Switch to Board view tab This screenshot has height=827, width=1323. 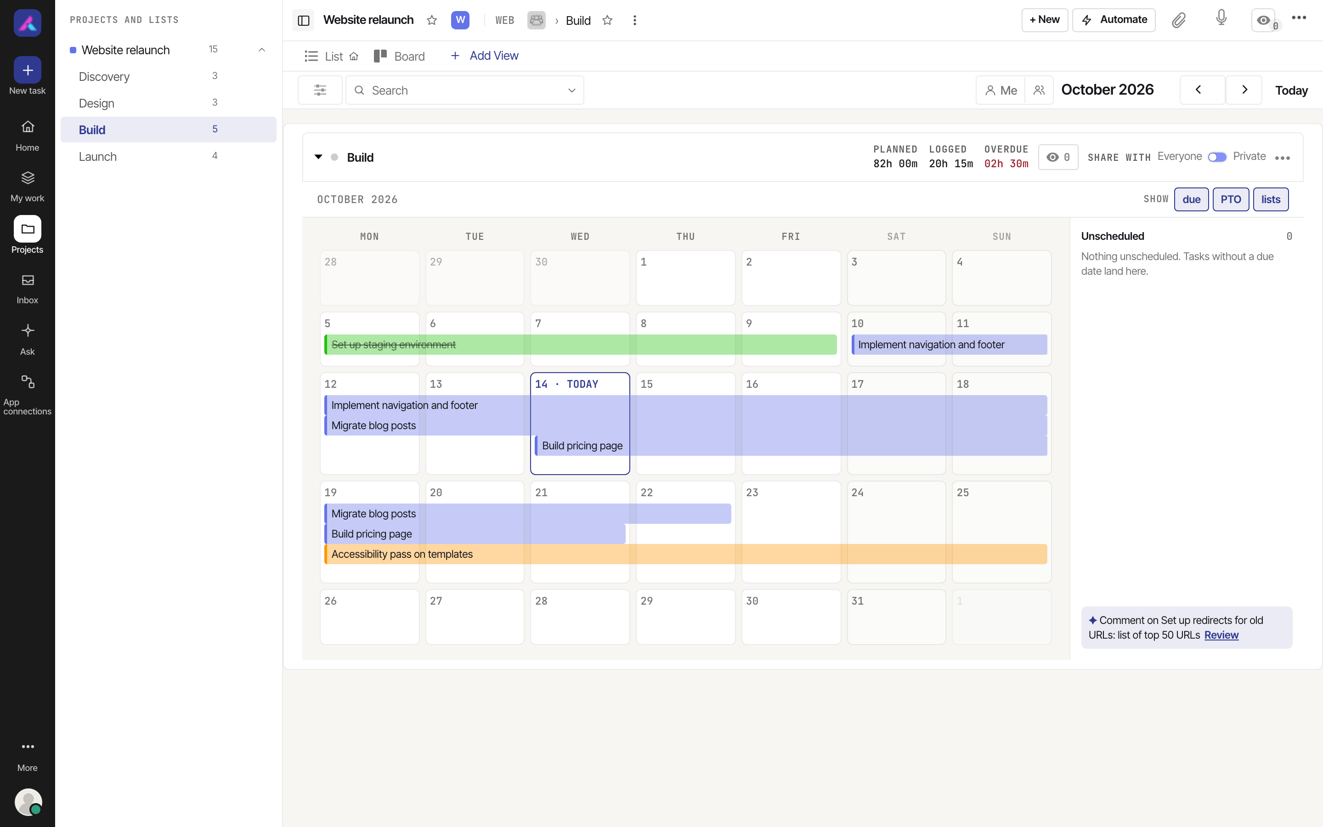pos(399,57)
